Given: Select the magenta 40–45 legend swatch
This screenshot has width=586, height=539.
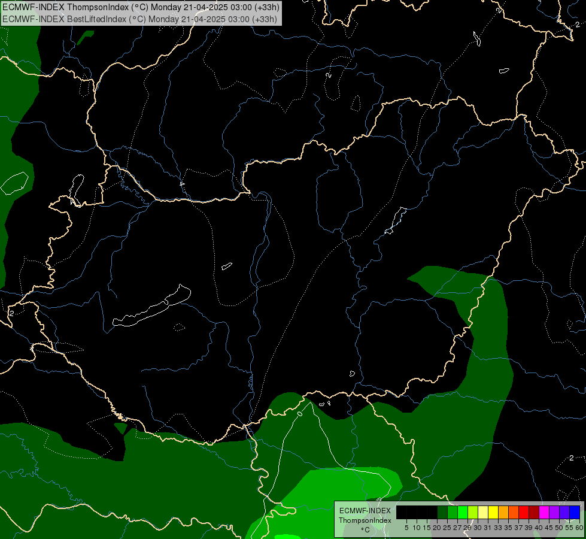Looking at the screenshot, I should [x=544, y=512].
